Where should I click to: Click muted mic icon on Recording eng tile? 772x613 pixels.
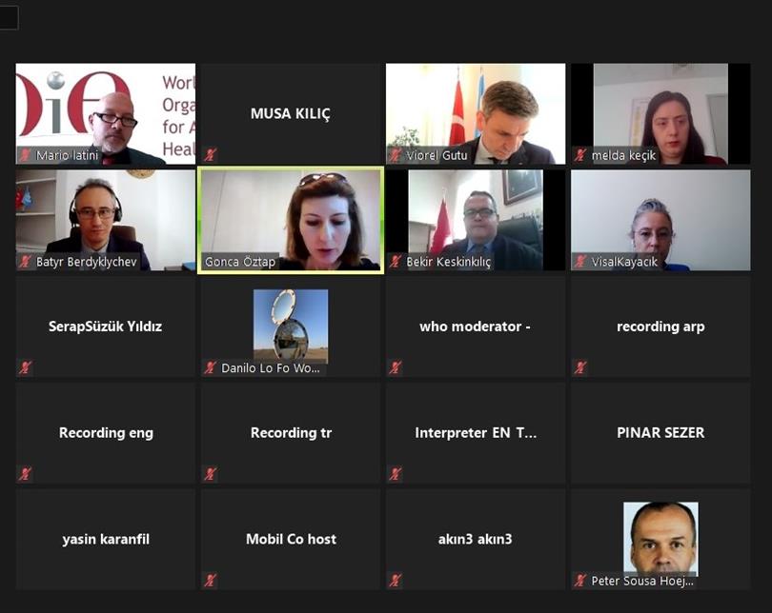pos(25,473)
